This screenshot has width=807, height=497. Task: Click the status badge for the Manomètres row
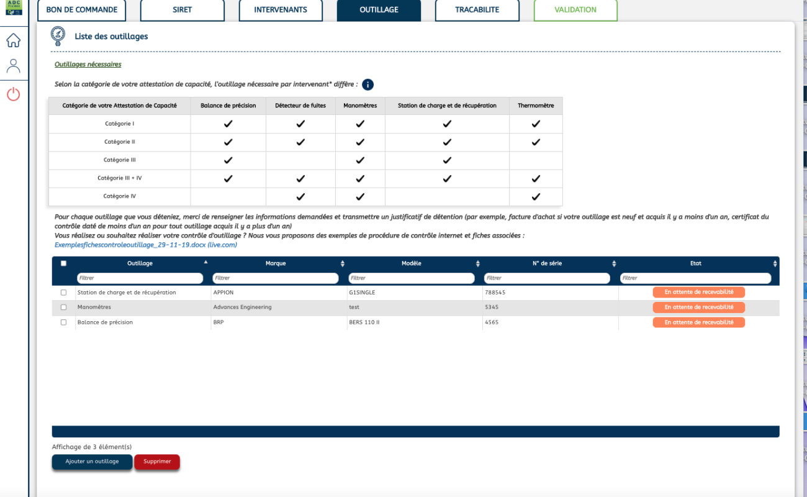click(699, 308)
